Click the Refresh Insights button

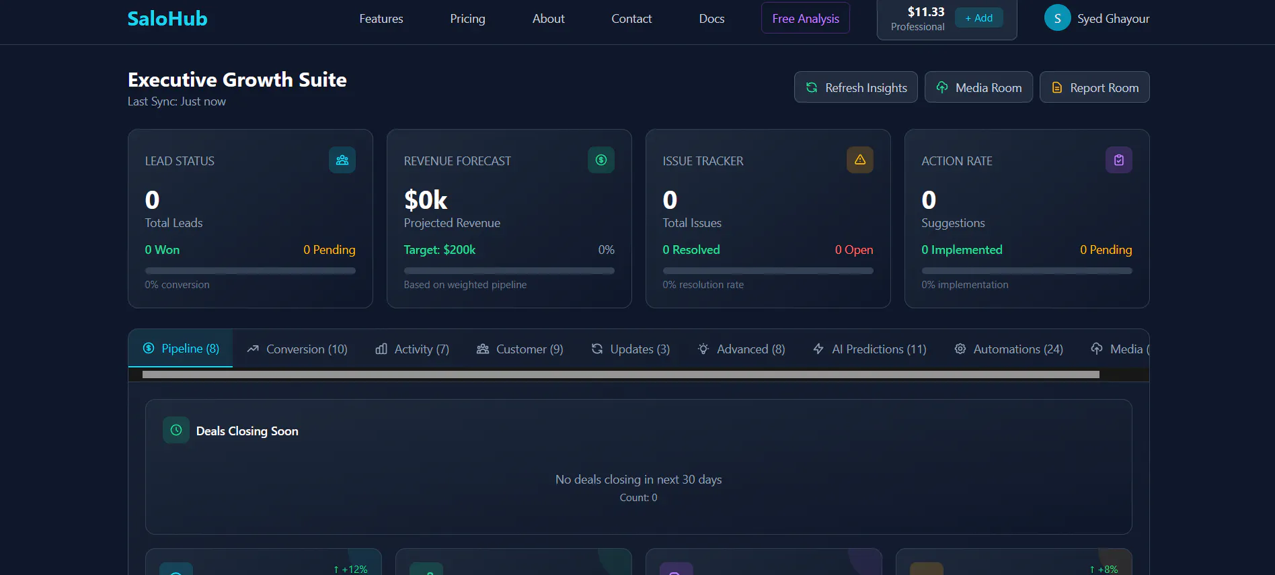point(856,87)
